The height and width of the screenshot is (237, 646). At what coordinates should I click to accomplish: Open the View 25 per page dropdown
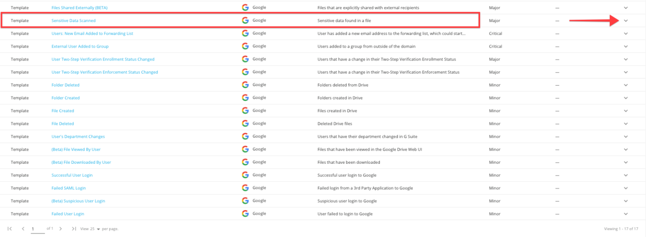click(98, 229)
